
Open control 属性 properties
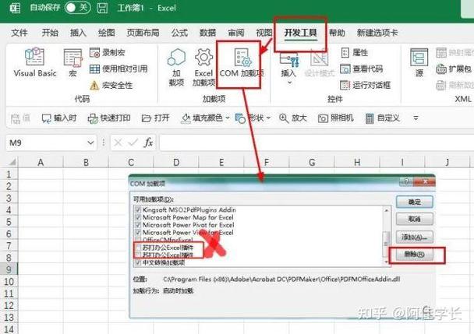click(354, 52)
